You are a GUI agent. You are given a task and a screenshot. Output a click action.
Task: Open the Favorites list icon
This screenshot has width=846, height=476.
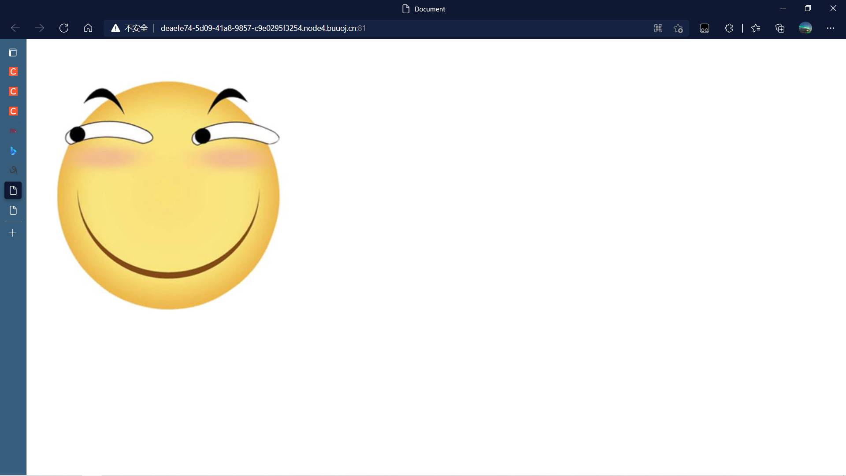point(756,28)
